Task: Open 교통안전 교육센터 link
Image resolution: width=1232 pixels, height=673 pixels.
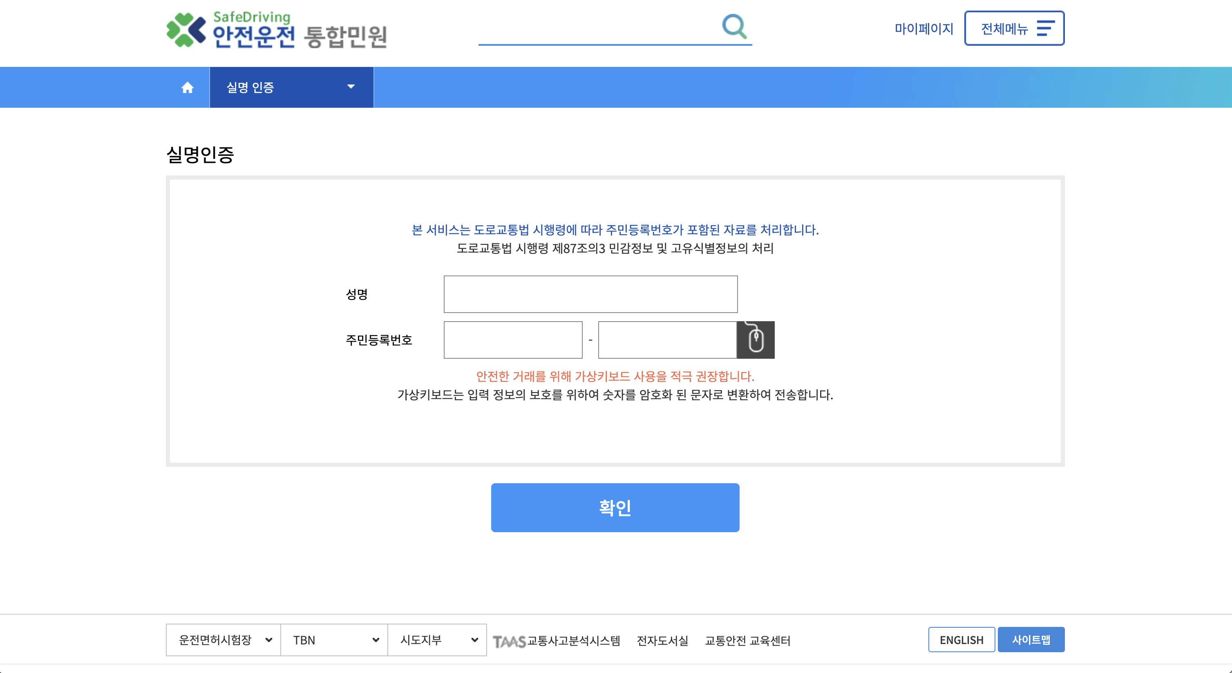Action: [x=747, y=640]
